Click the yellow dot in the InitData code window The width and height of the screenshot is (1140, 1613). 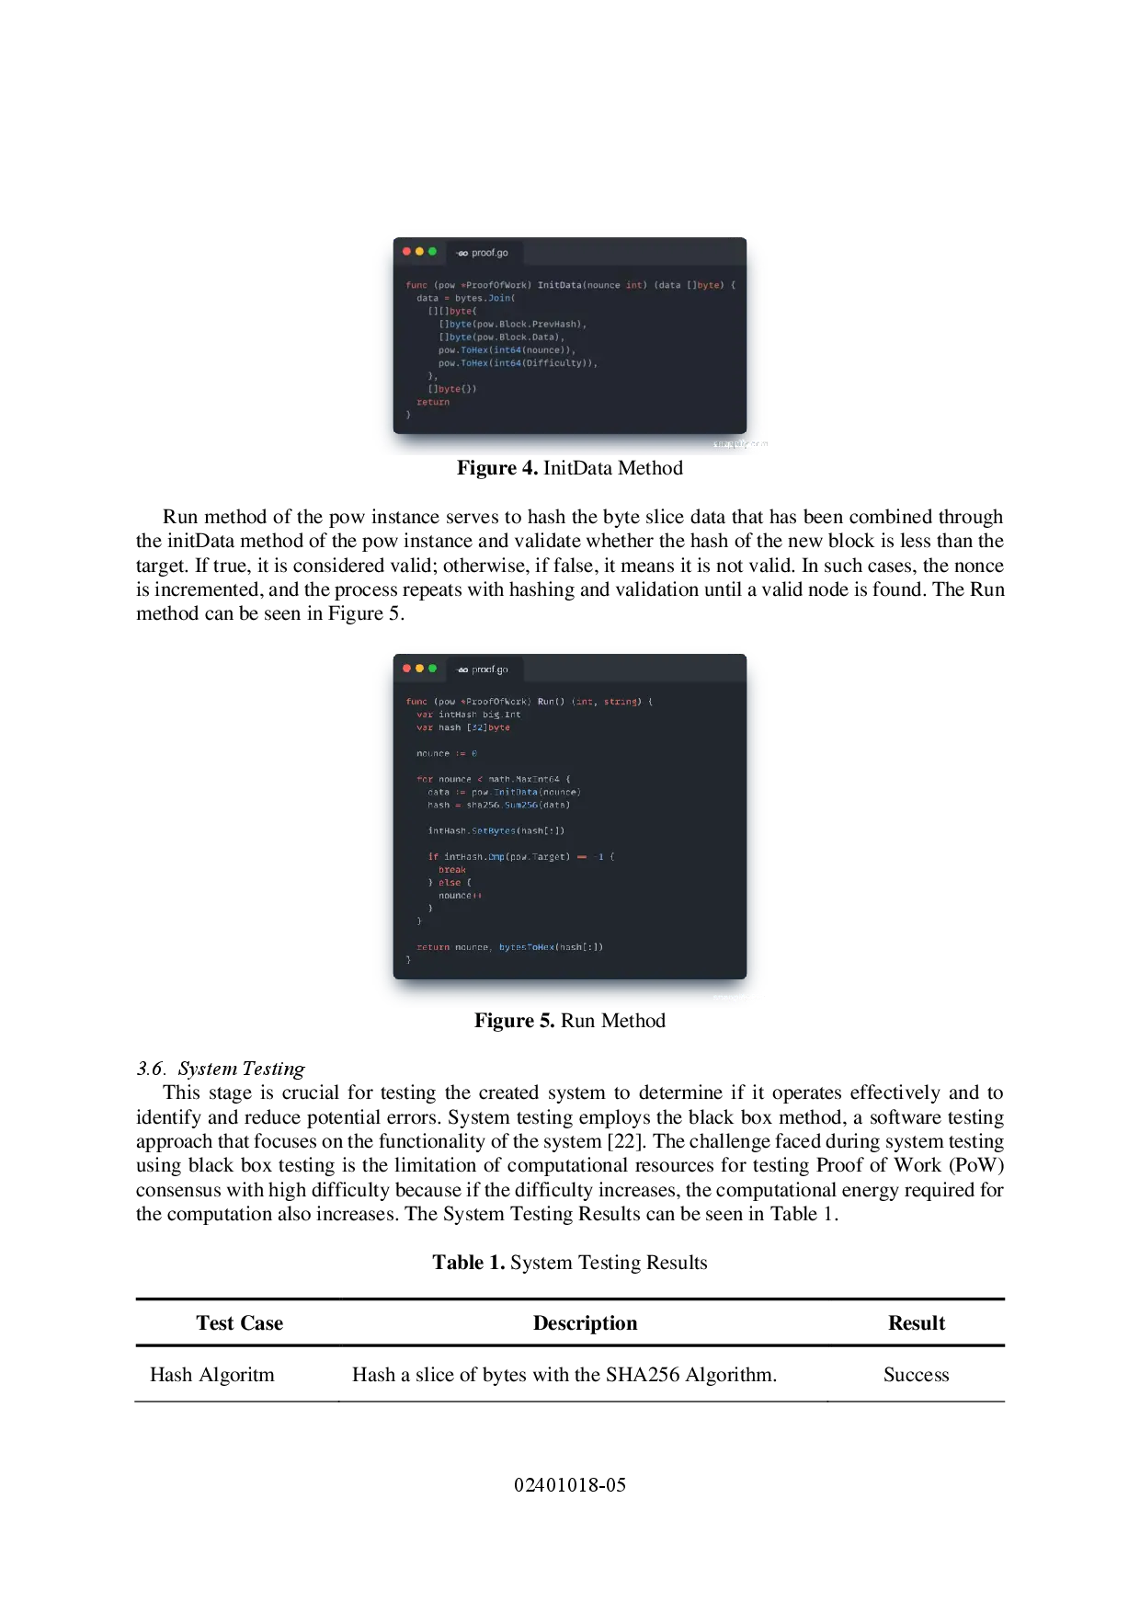click(x=419, y=252)
